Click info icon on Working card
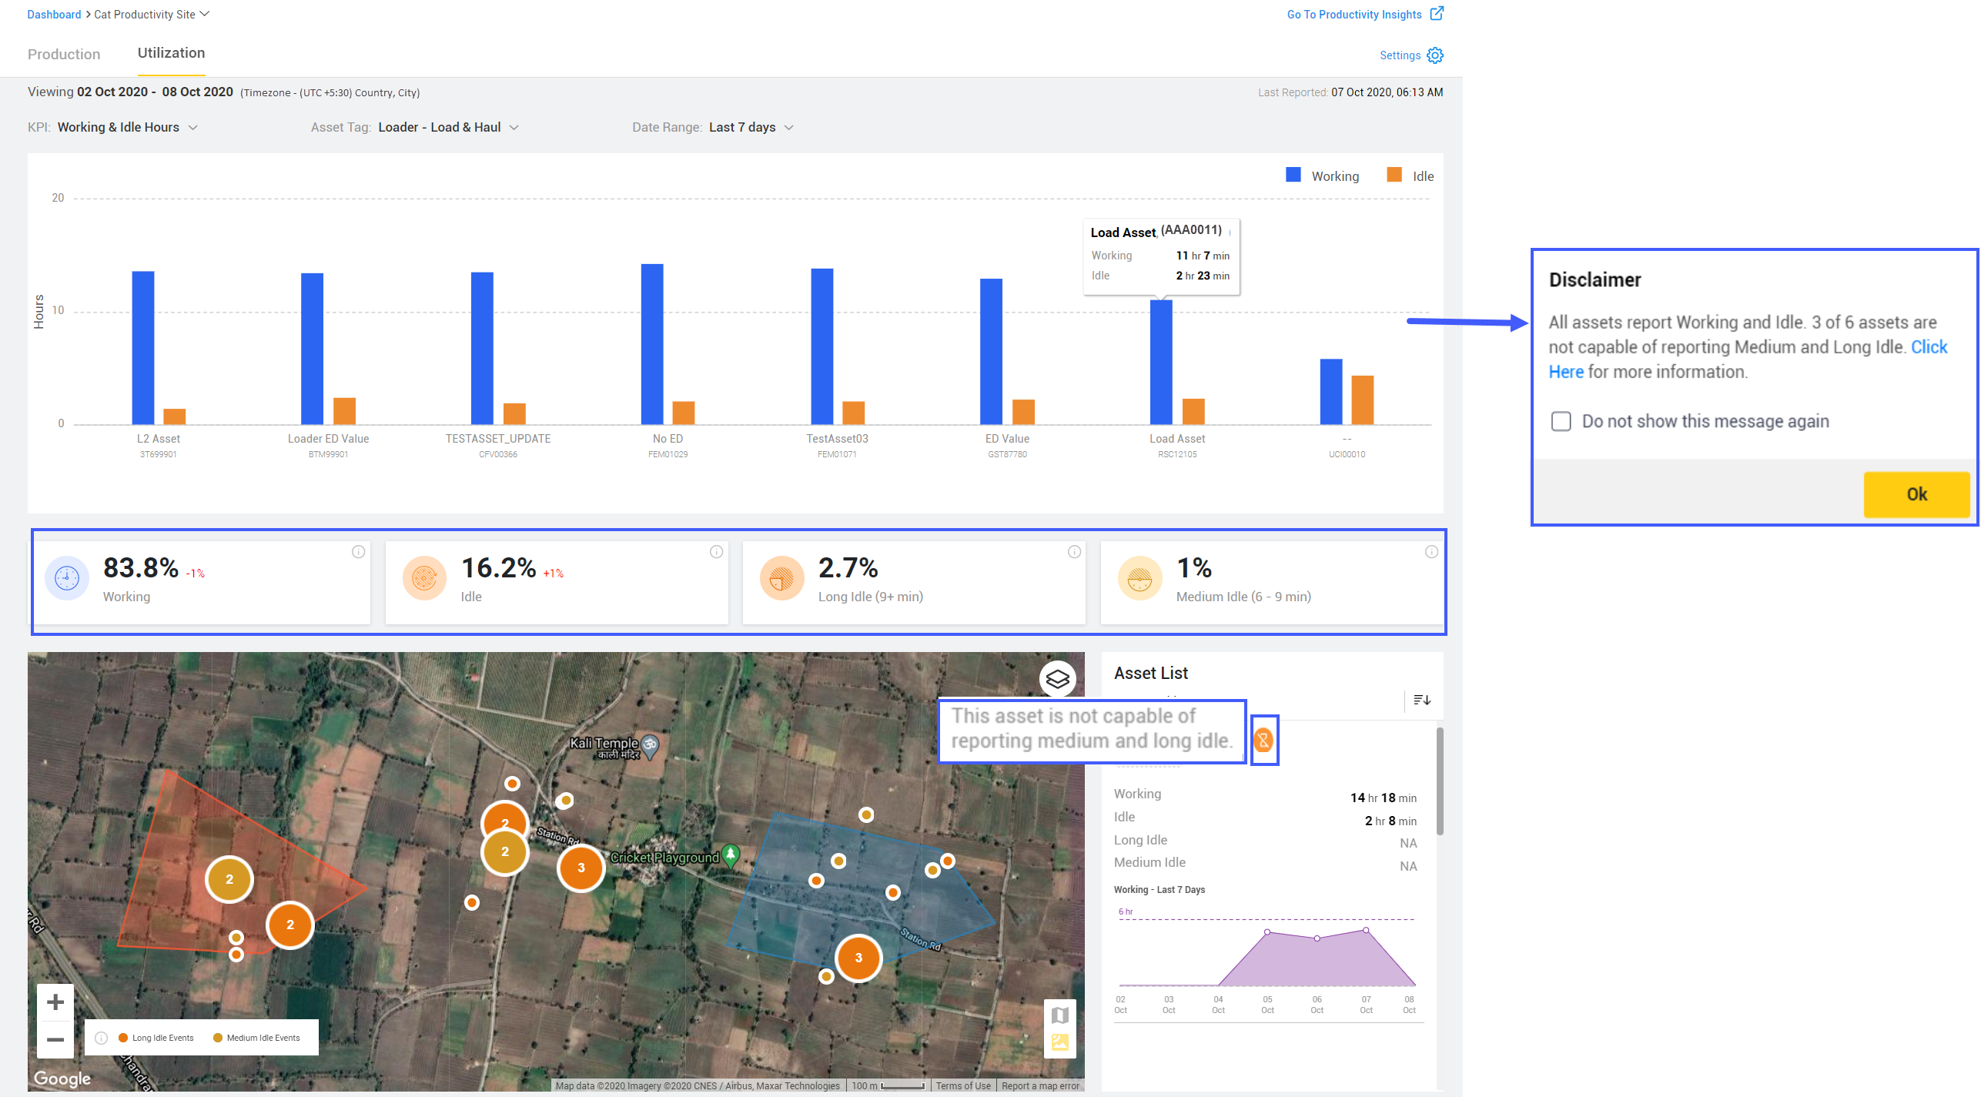The height and width of the screenshot is (1097, 1981). point(358,552)
